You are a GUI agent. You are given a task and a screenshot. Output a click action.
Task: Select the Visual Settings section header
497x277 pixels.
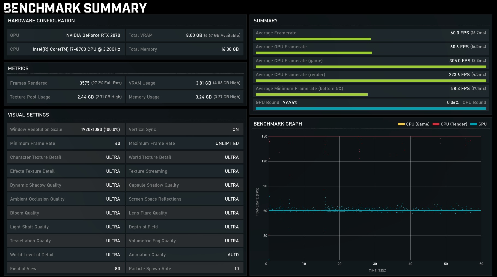28,115
